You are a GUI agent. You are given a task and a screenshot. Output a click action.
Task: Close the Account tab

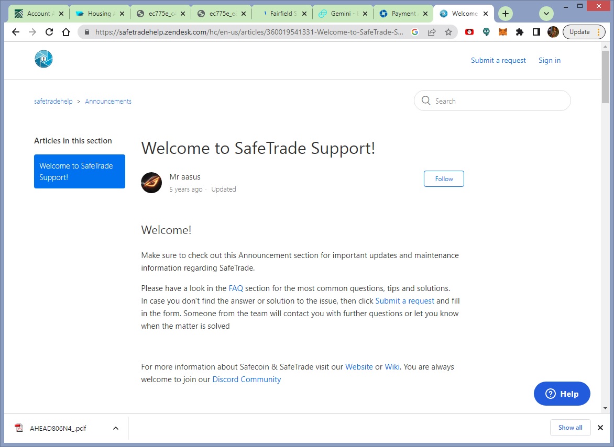tap(61, 14)
